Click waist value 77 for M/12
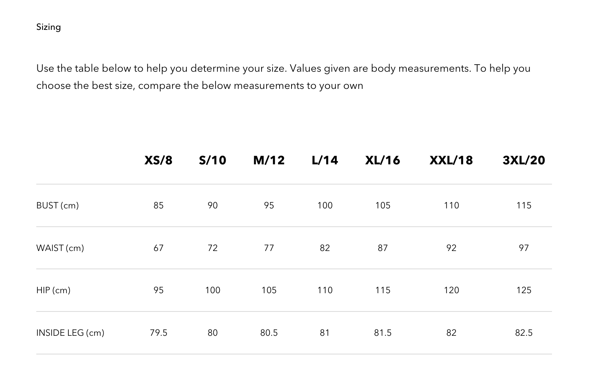589x369 pixels. pyautogui.click(x=269, y=248)
